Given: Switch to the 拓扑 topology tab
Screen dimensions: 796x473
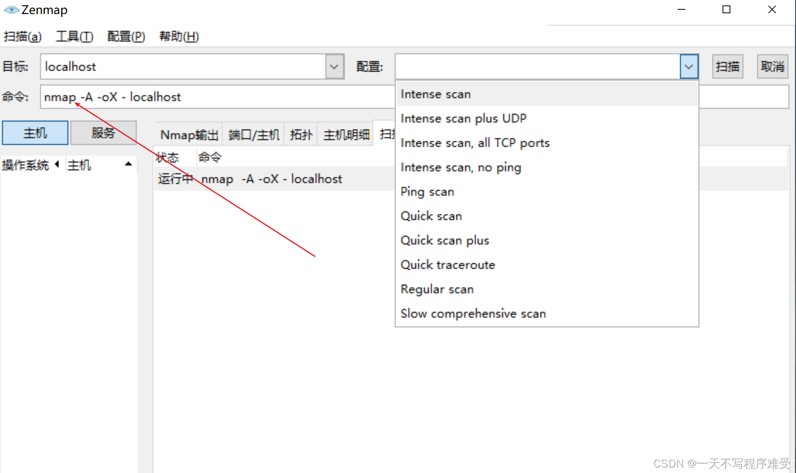Looking at the screenshot, I should [301, 135].
